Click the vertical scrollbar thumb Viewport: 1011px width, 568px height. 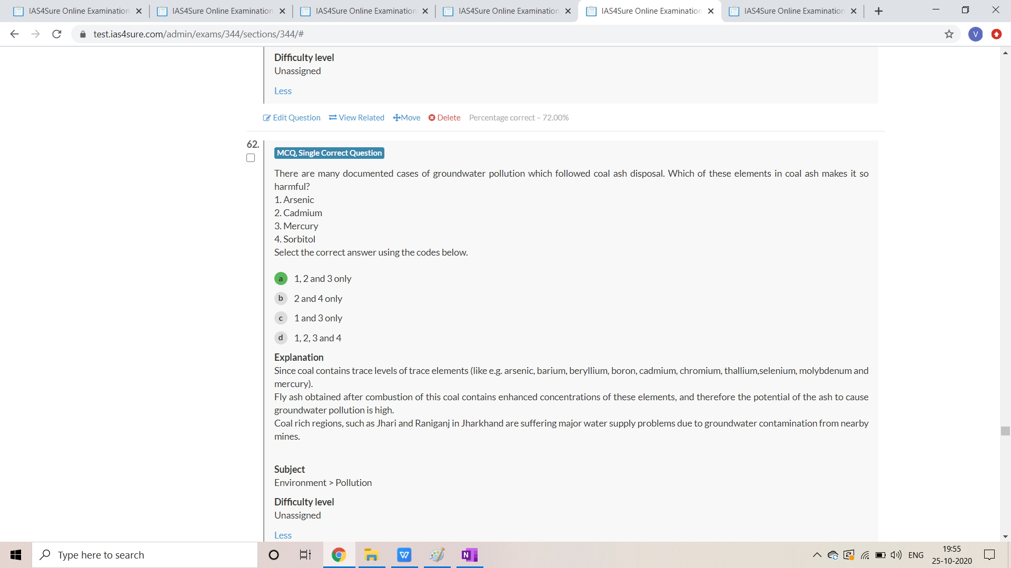pos(1005,431)
